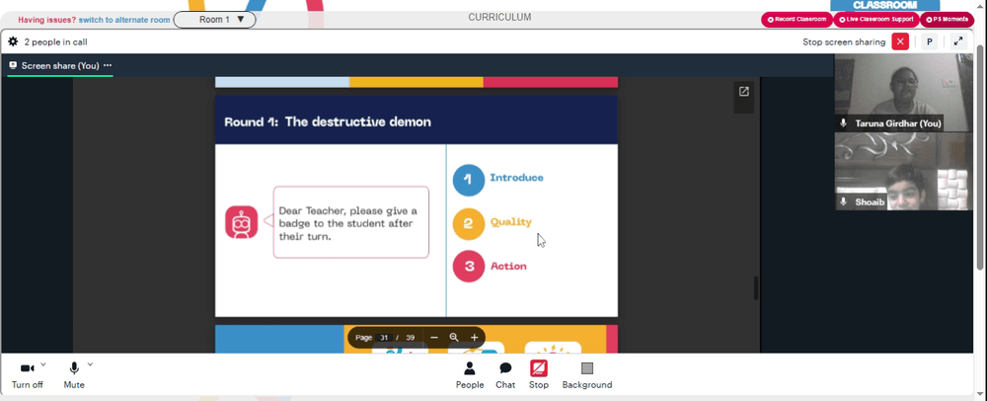987x401 pixels.
Task: Expand camera options chevron
Action: pos(43,363)
